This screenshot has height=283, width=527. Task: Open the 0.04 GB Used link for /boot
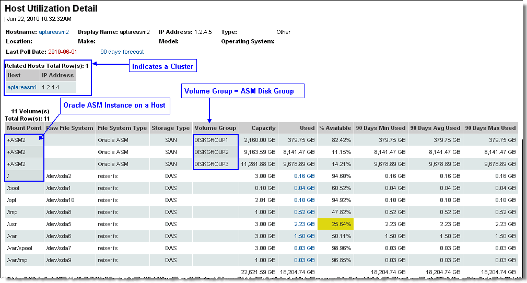(x=304, y=188)
